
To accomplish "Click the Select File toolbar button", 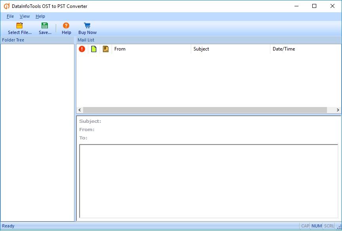I will click(20, 28).
